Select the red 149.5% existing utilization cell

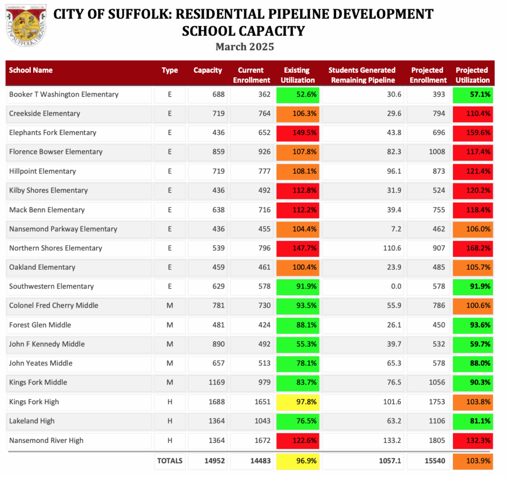click(297, 133)
